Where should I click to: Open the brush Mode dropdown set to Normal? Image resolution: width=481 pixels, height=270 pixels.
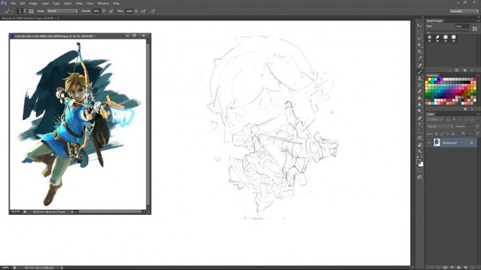tap(62, 11)
